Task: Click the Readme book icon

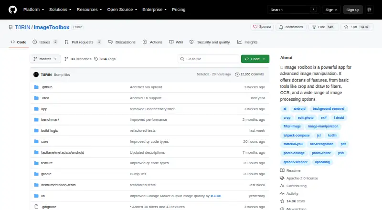Action: tap(282, 170)
